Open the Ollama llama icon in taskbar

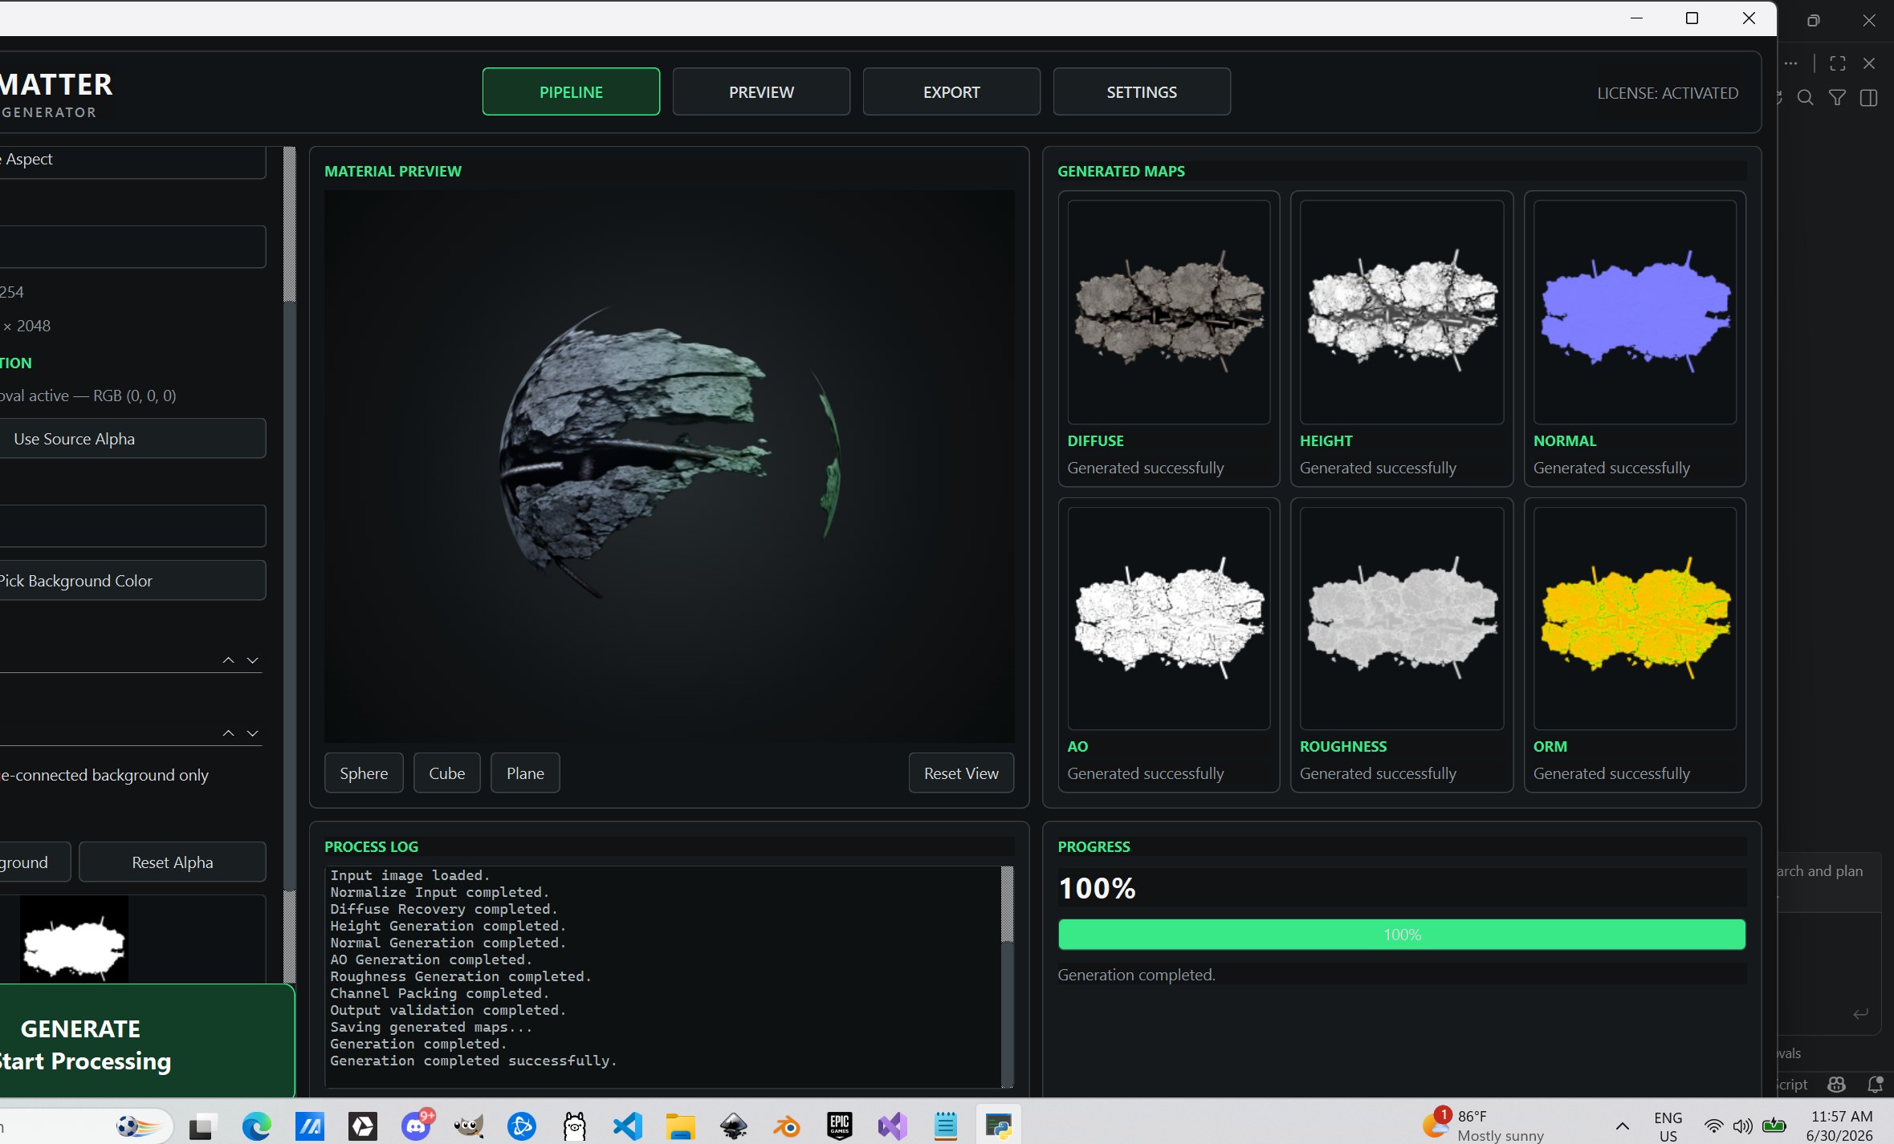tap(575, 1126)
